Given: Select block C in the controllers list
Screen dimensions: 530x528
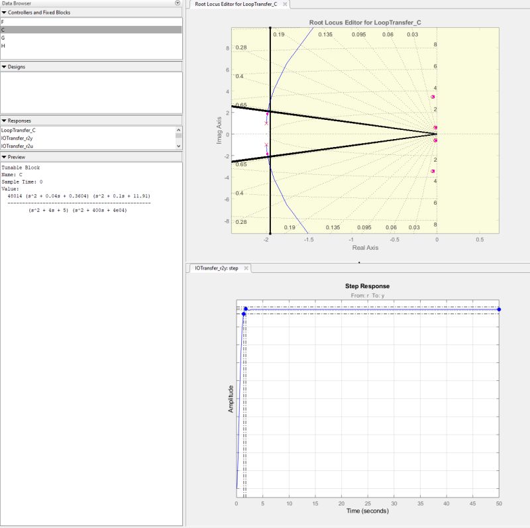Looking at the screenshot, I should tap(91, 30).
